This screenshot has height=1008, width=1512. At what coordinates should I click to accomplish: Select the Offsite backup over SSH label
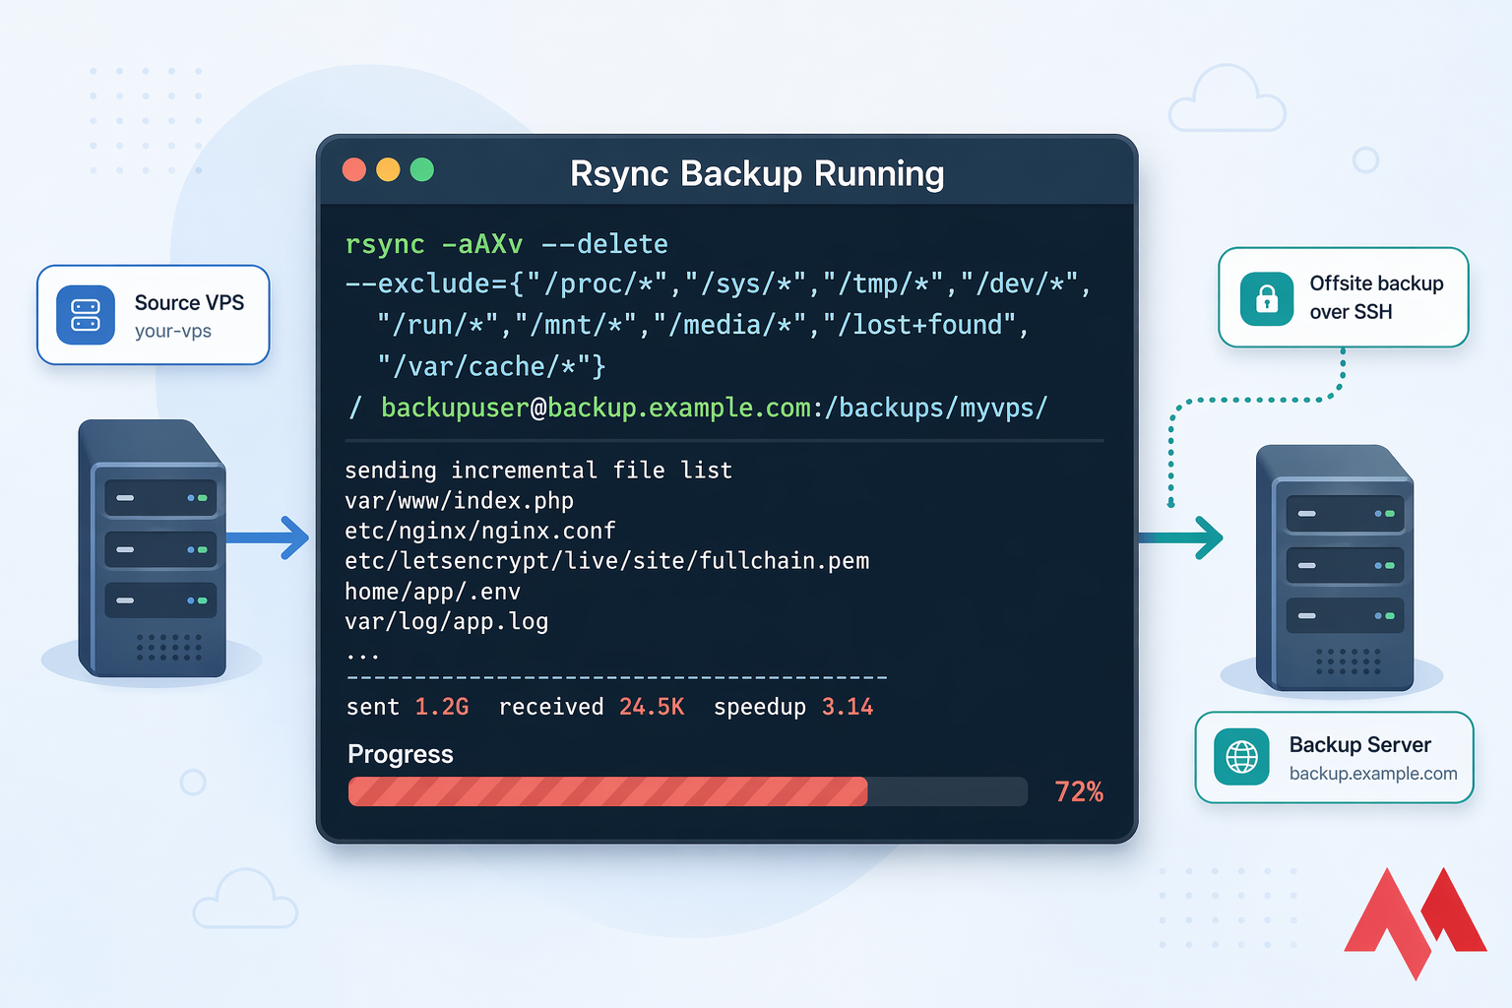[1375, 297]
